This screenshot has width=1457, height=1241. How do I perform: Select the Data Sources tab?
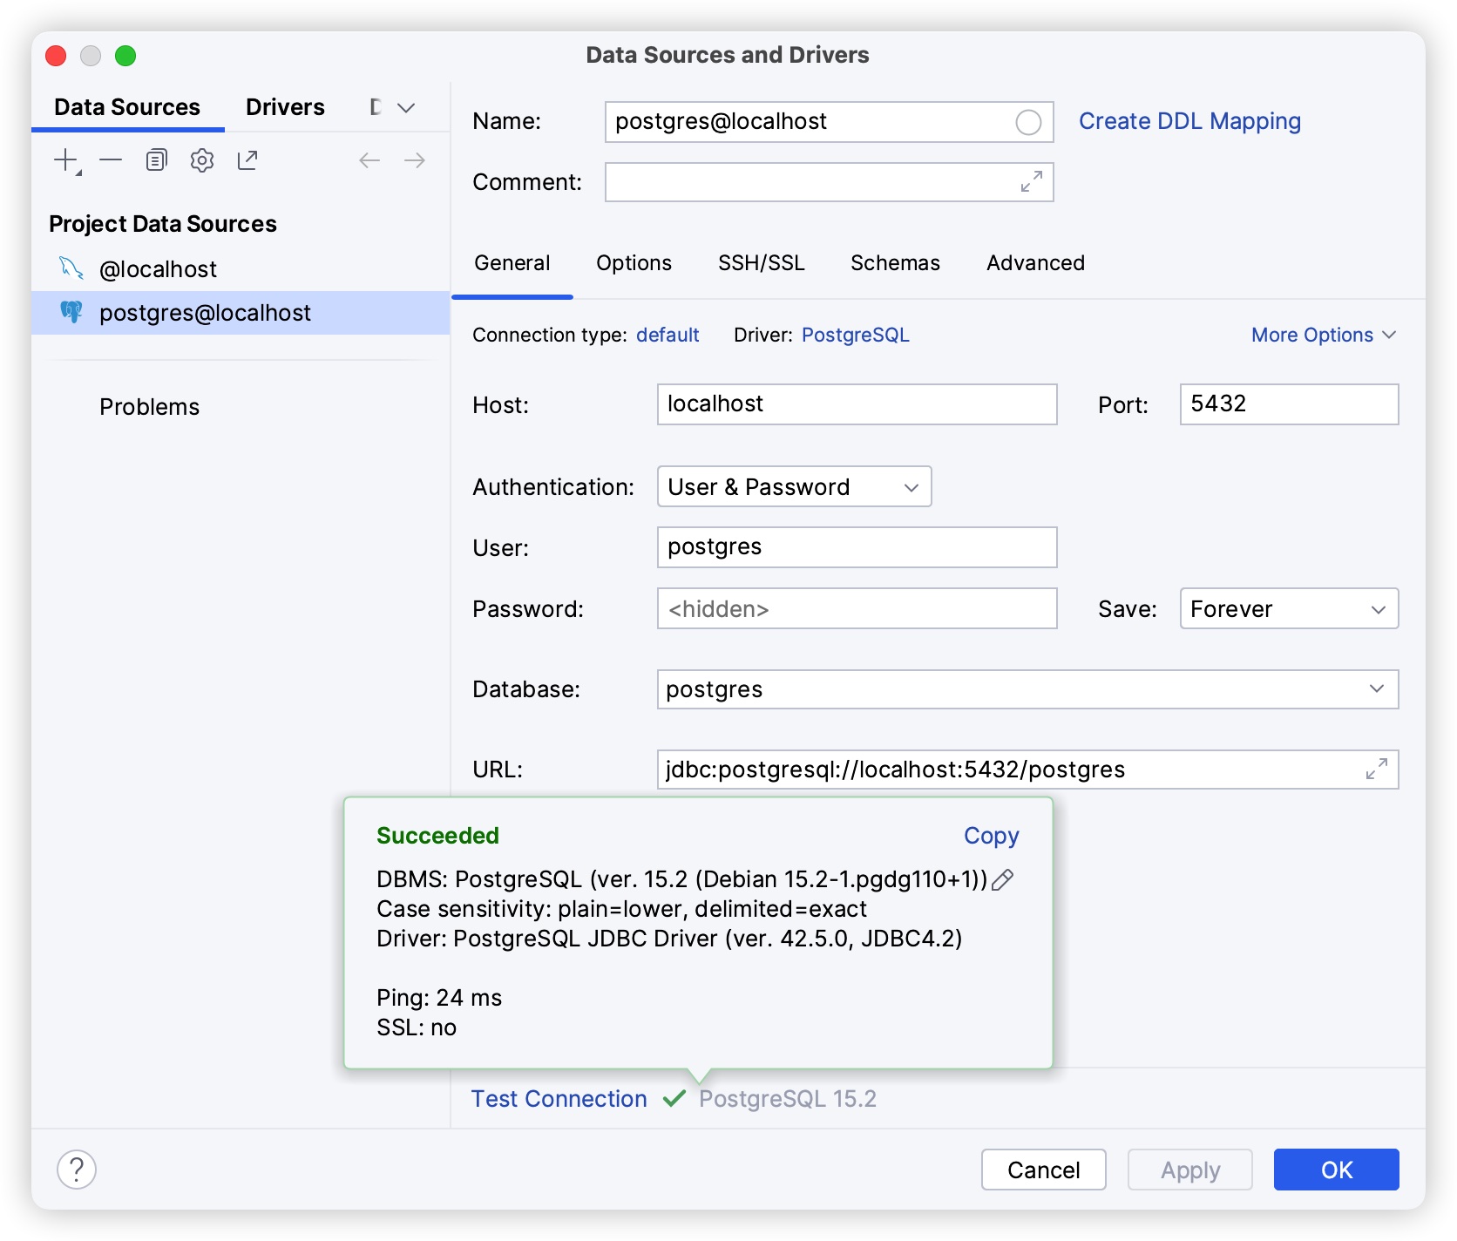[127, 107]
